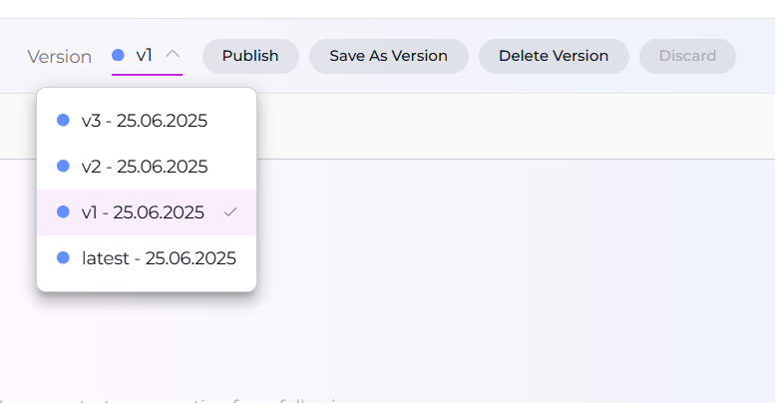This screenshot has width=775, height=403.
Task: Click Save As Version
Action: coord(389,56)
